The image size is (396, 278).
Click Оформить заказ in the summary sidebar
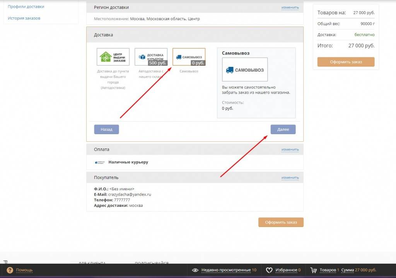coord(346,62)
